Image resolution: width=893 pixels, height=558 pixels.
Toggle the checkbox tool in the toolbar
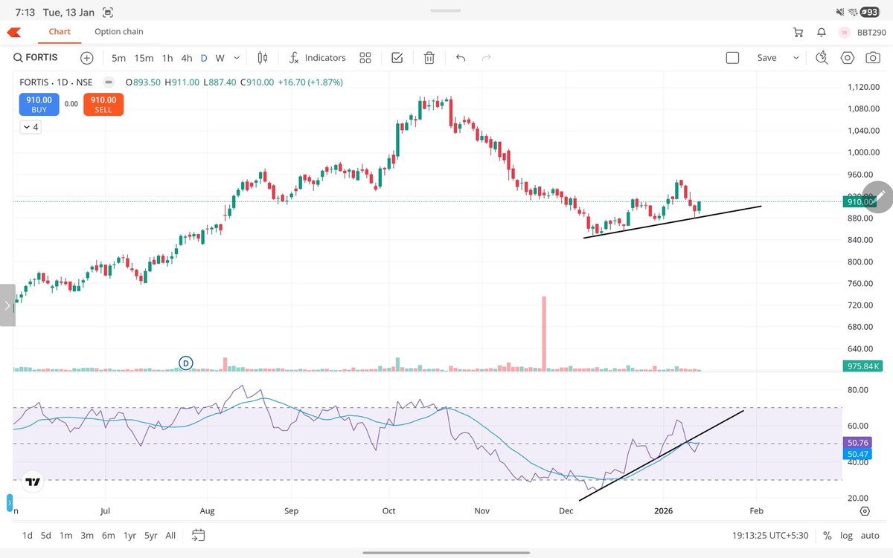(397, 58)
